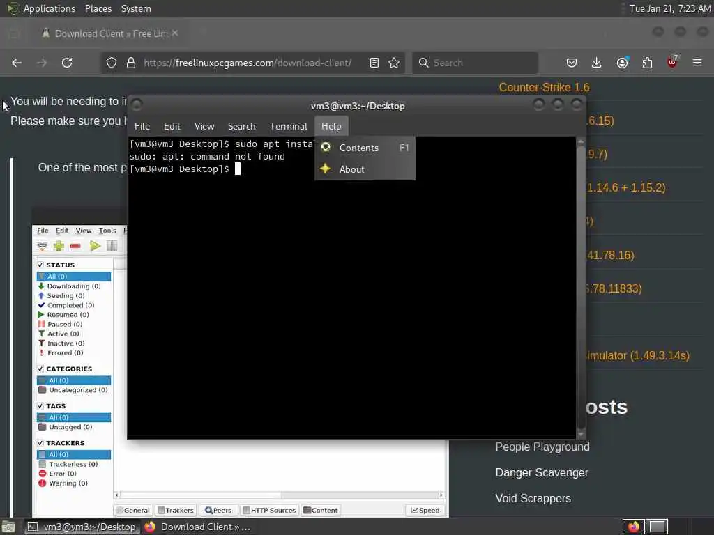The height and width of the screenshot is (535, 714).
Task: Toggle the CATEGORIES checkbox
Action: pyautogui.click(x=40, y=369)
